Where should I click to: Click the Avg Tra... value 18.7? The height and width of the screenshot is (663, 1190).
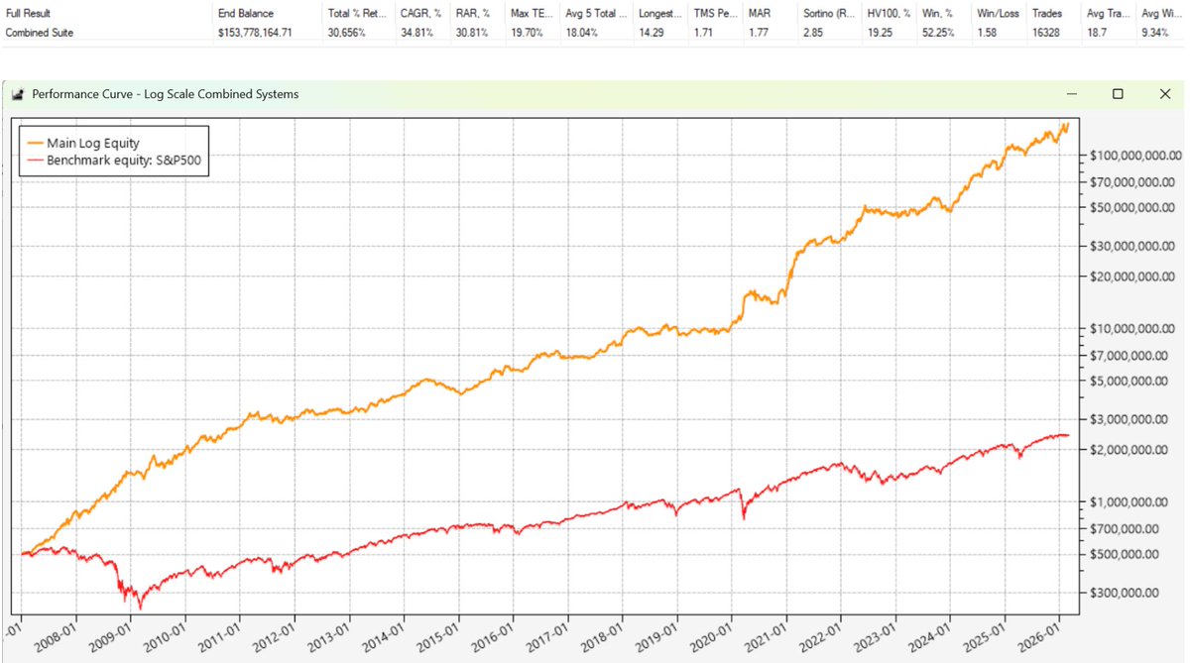1097,33
